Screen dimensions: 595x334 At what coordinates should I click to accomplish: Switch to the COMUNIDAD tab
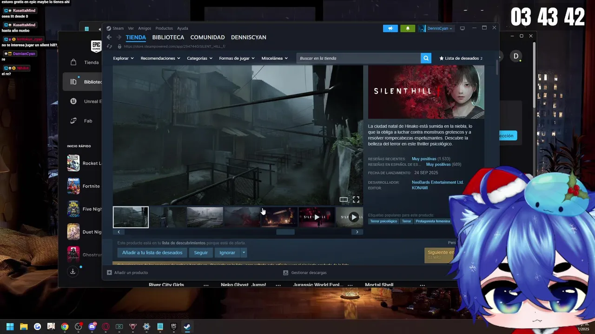pos(207,37)
